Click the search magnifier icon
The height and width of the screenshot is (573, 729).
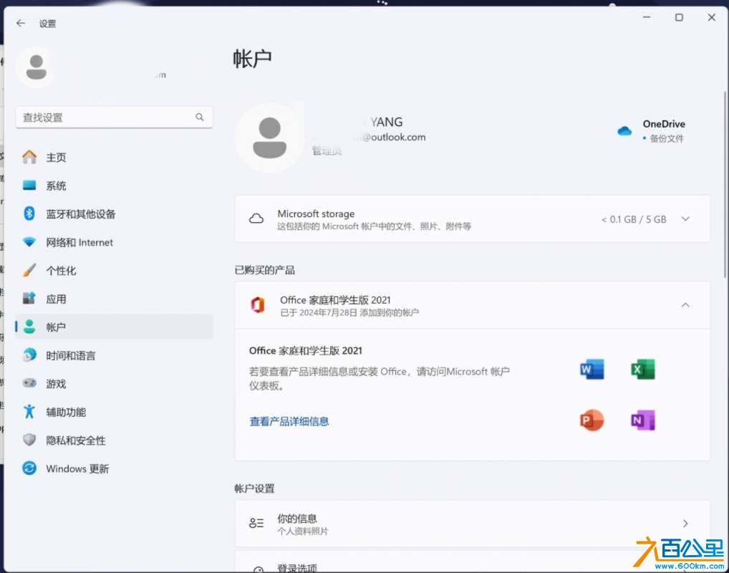(x=200, y=117)
